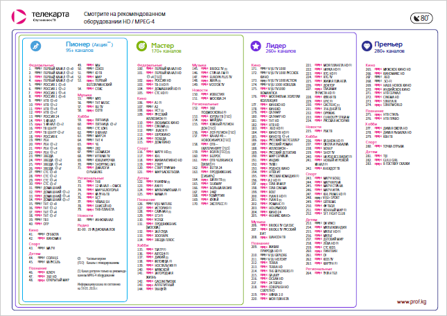
Task: Select channel 70 SHOPPING LIVE
Action: click(96, 164)
